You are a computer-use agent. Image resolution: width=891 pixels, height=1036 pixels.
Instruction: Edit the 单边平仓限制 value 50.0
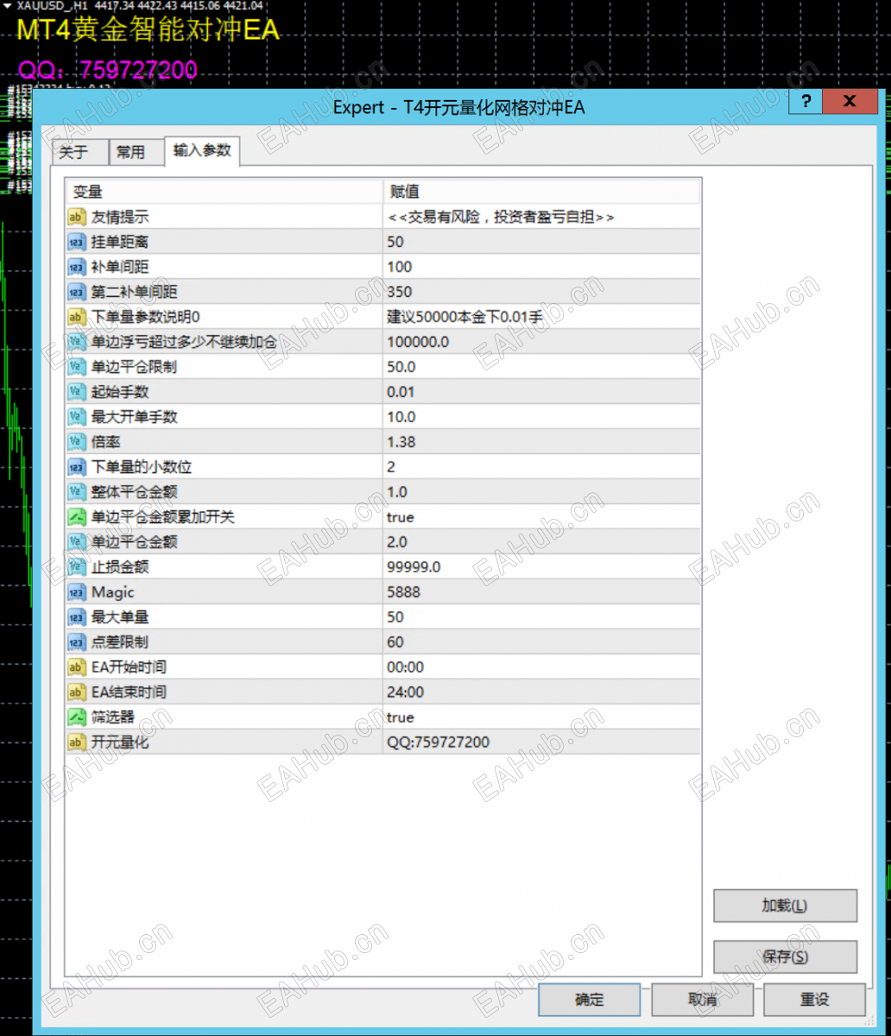pos(541,367)
